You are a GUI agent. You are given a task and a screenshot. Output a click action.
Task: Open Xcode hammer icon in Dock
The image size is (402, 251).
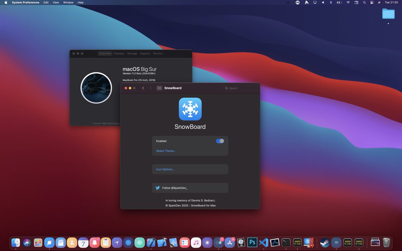tap(162, 242)
